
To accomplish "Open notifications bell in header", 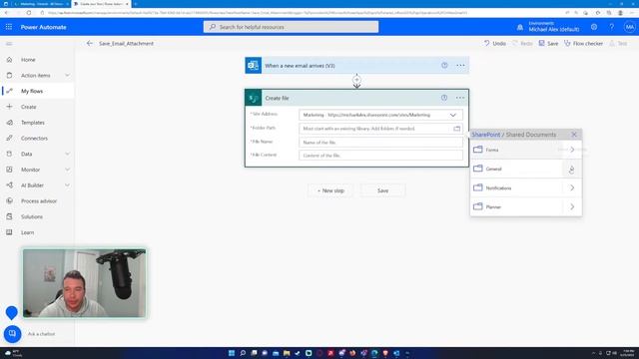I will tap(520, 27).
